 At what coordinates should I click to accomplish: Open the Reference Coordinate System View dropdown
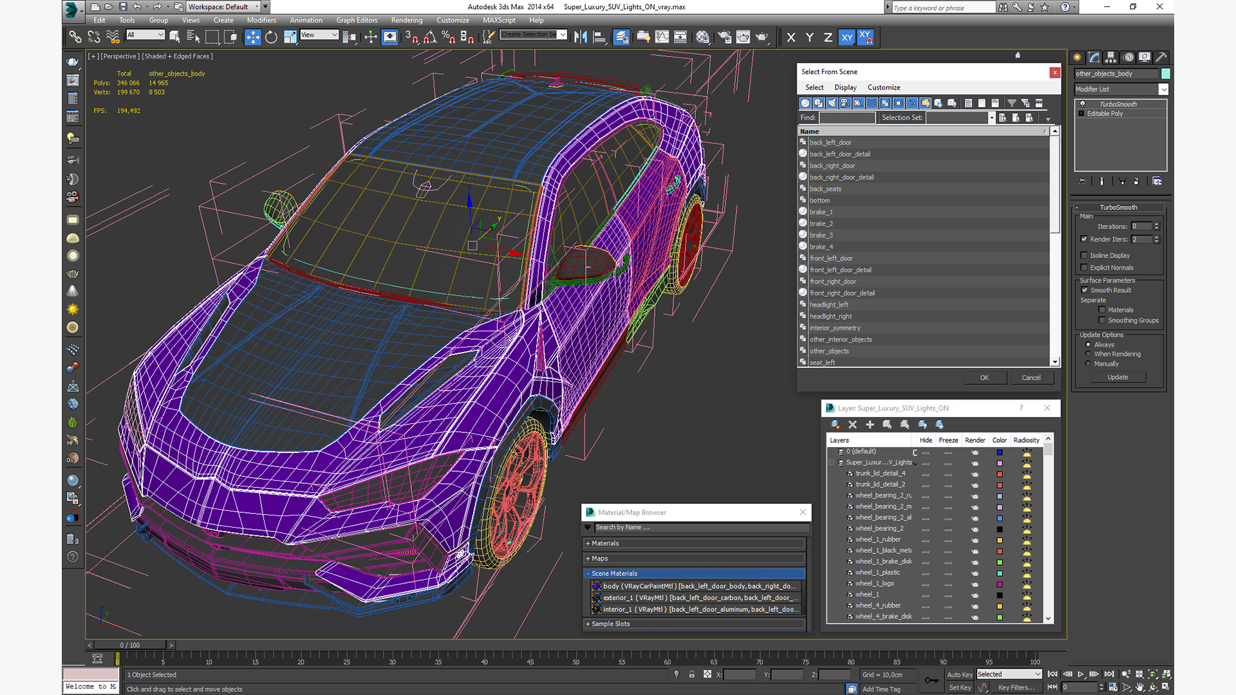(319, 35)
